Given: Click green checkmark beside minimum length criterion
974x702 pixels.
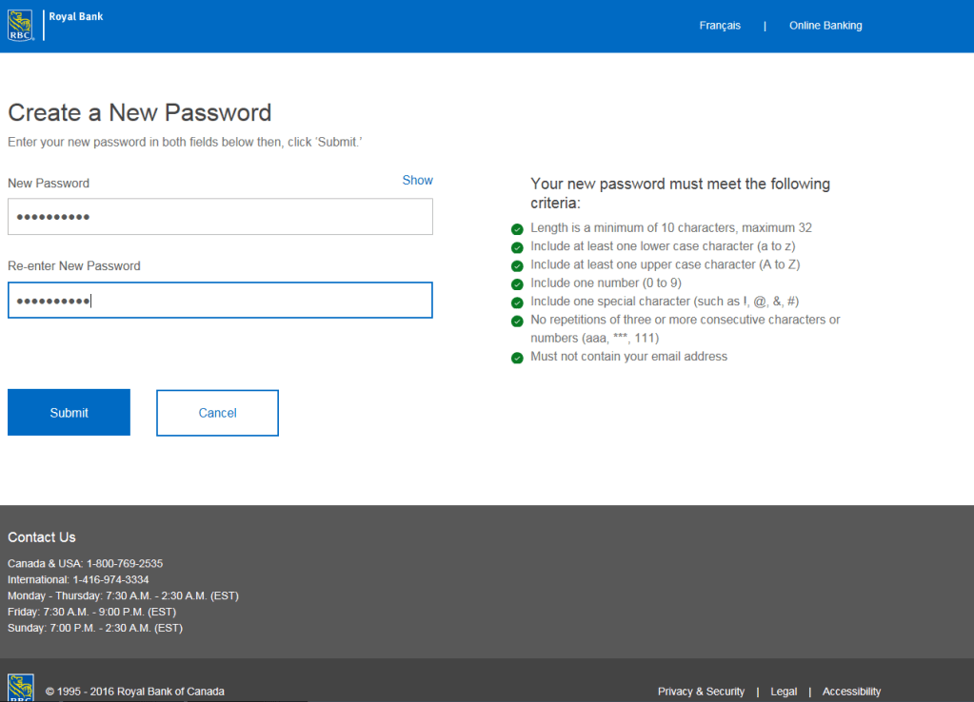Looking at the screenshot, I should pyautogui.click(x=517, y=229).
